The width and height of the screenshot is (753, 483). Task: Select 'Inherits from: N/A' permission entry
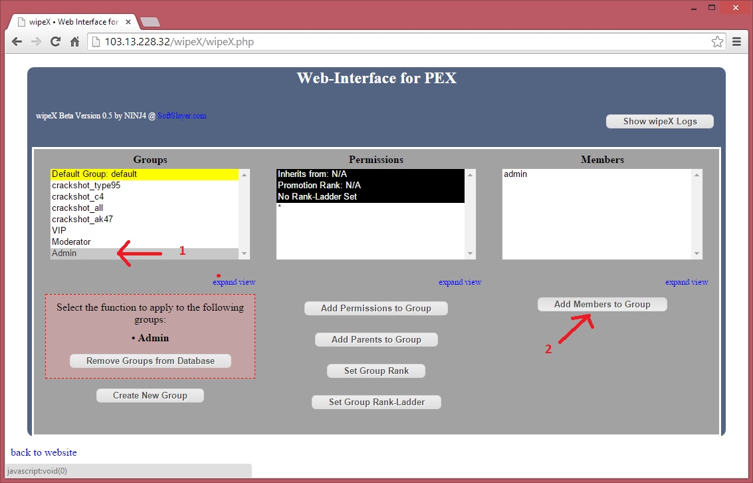pos(370,174)
